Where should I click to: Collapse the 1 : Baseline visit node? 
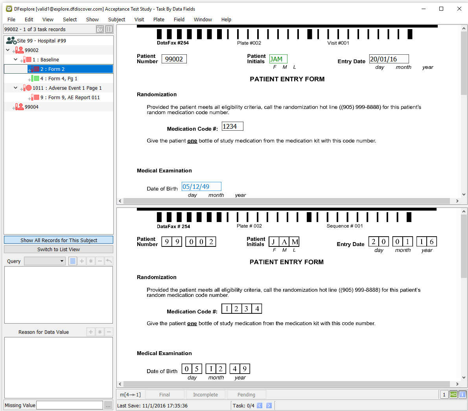pos(16,59)
